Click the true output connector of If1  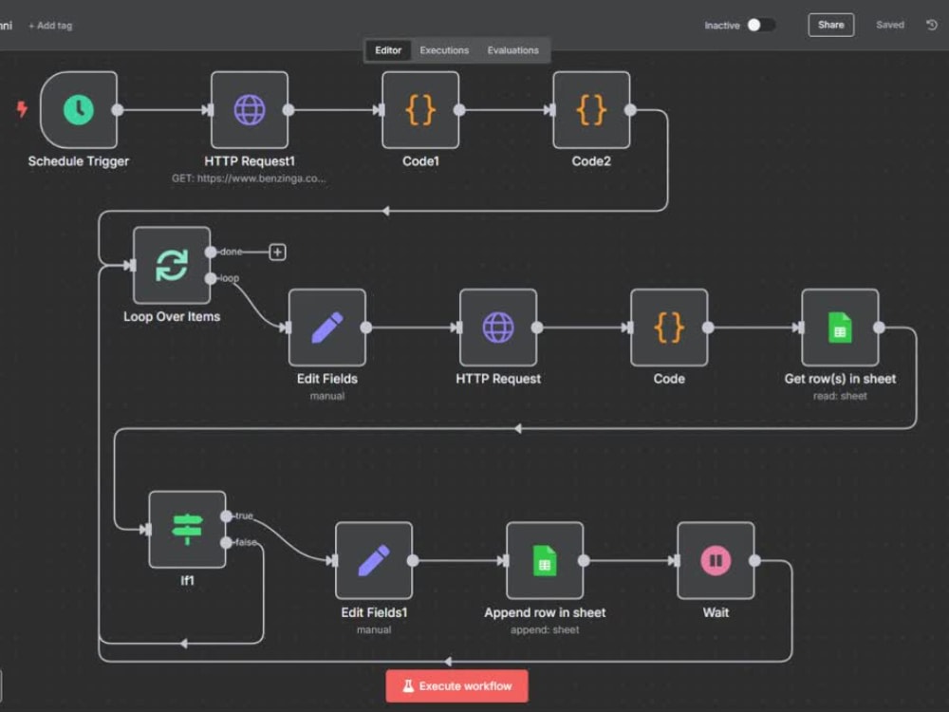tap(227, 515)
